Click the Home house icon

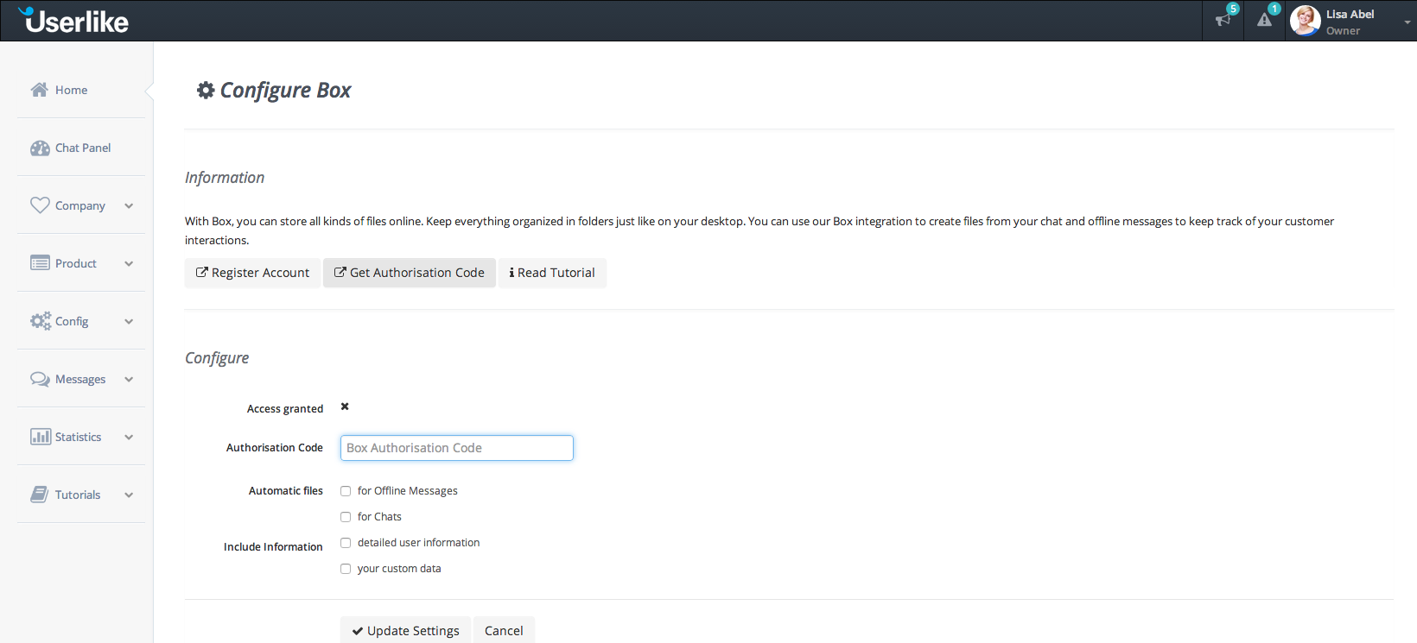click(39, 90)
